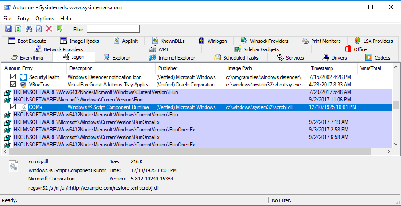Click the Autoruns title bar icon
This screenshot has height=206, width=401.
(x=7, y=7)
